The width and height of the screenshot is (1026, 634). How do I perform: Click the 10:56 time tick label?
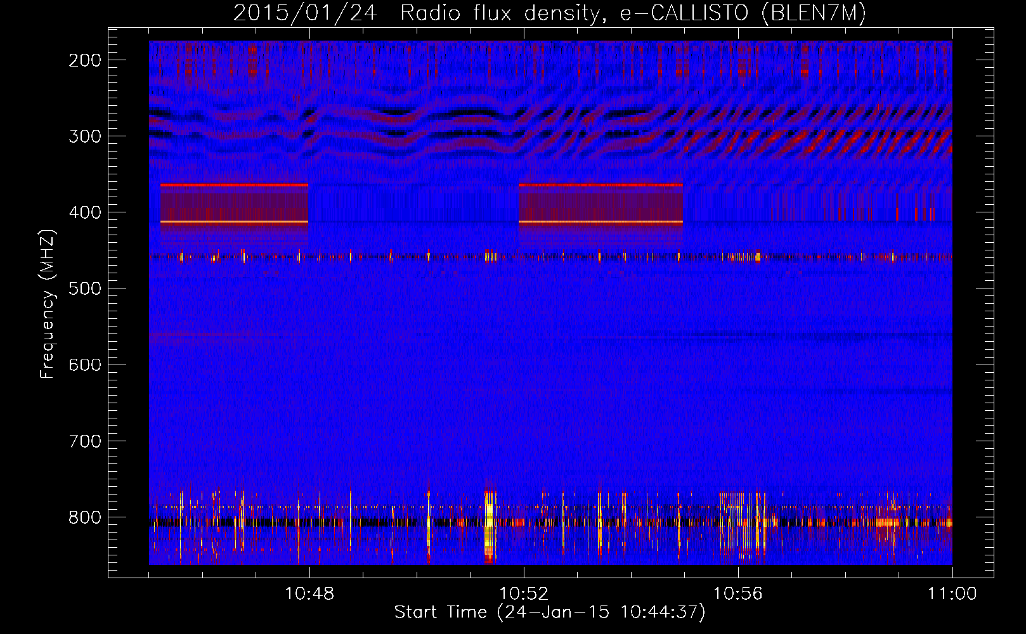click(x=737, y=594)
